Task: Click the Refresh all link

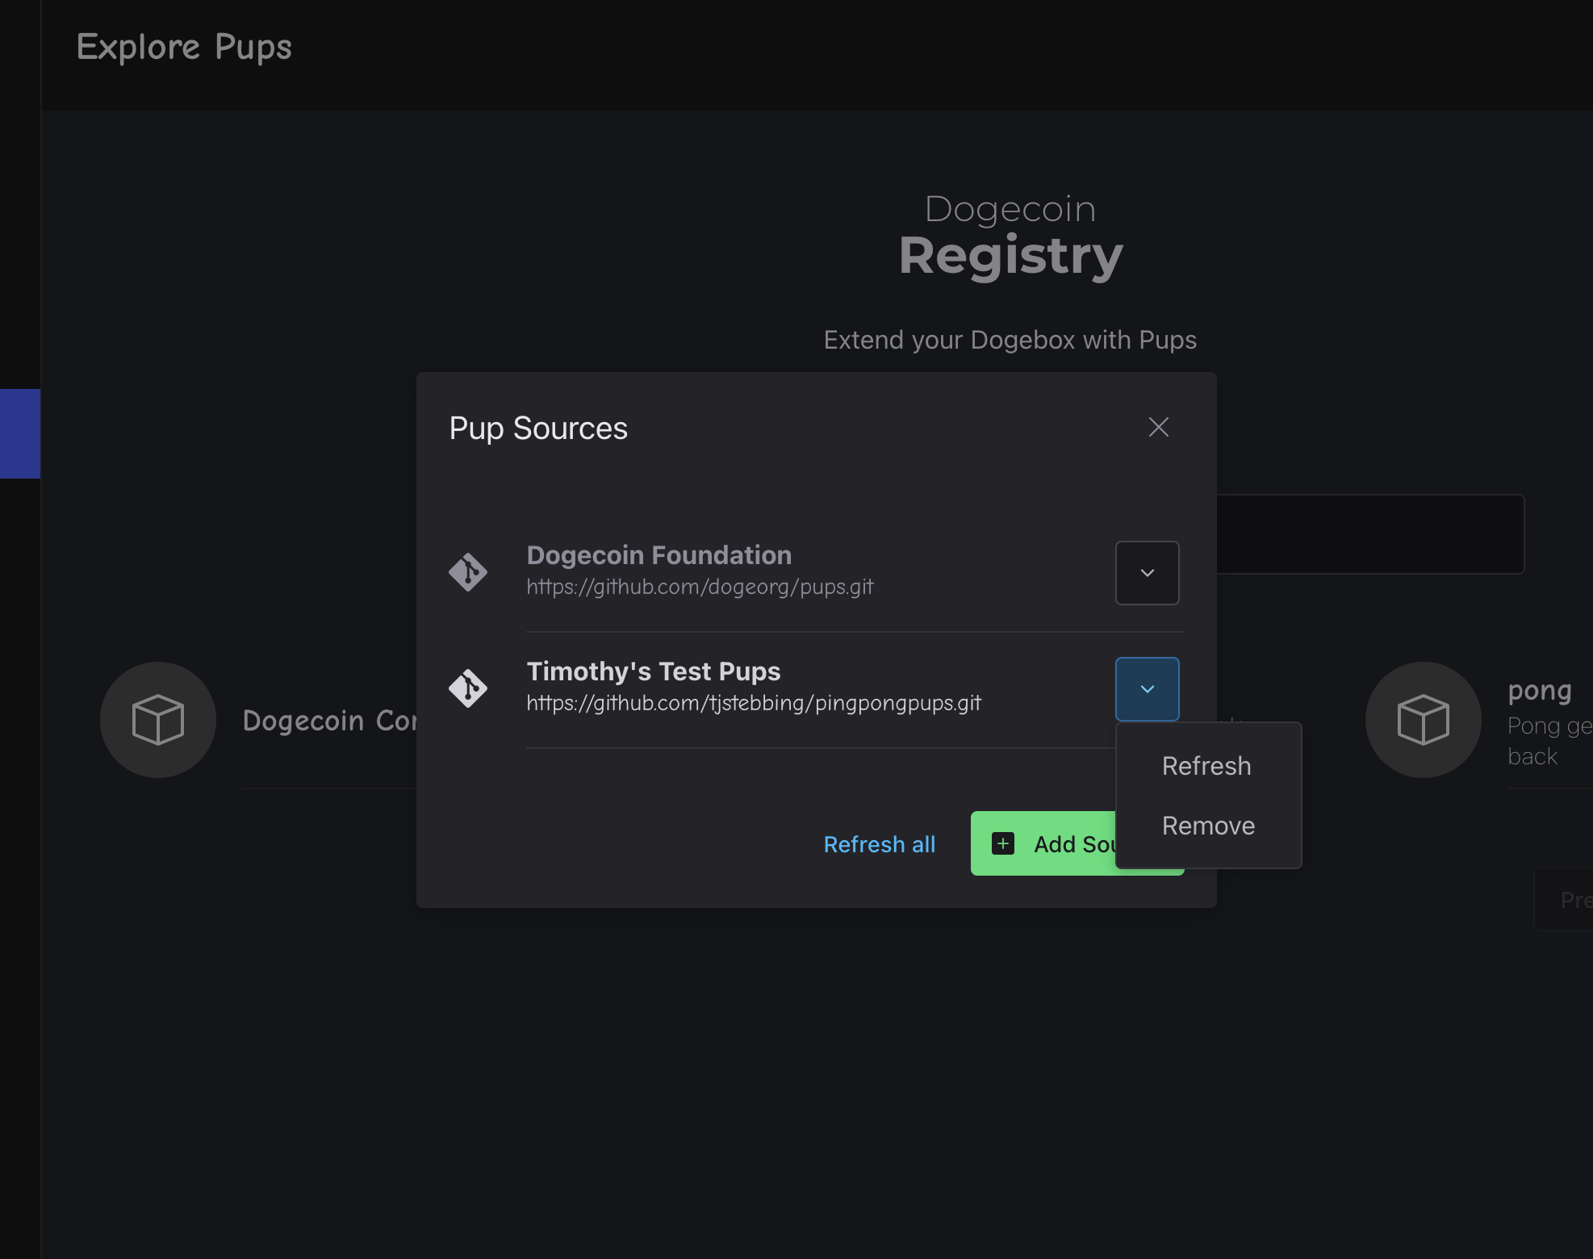Action: click(x=879, y=844)
